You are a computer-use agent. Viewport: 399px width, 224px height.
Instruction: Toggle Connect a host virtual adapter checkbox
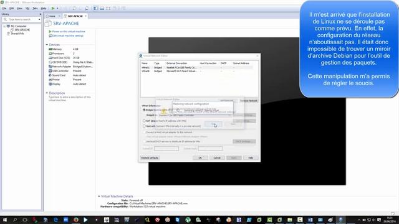click(x=144, y=133)
